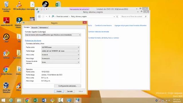The width and height of the screenshot is (183, 103).
Task: Switch to the Ubicación tab
Action: (x=35, y=27)
